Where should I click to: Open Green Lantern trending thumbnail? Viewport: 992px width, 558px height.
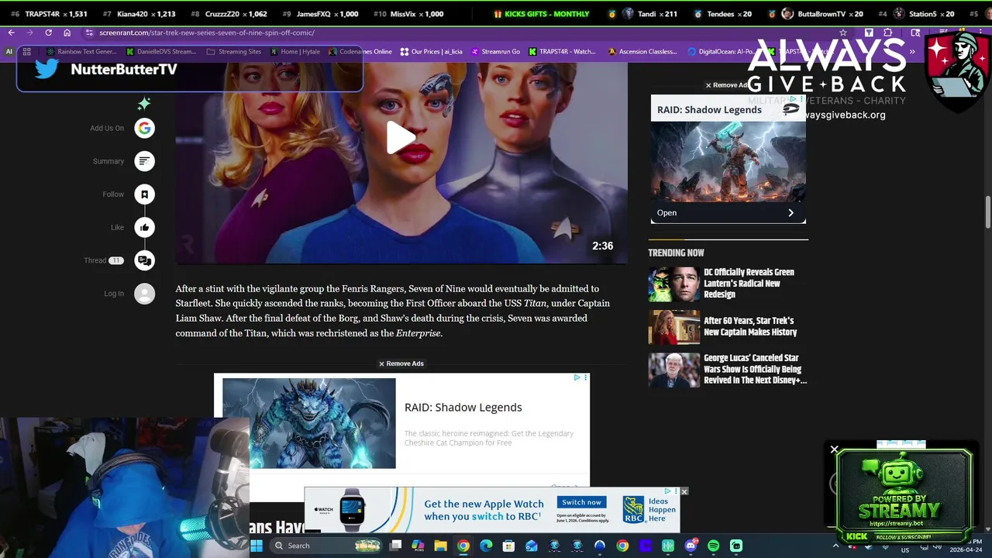[673, 284]
